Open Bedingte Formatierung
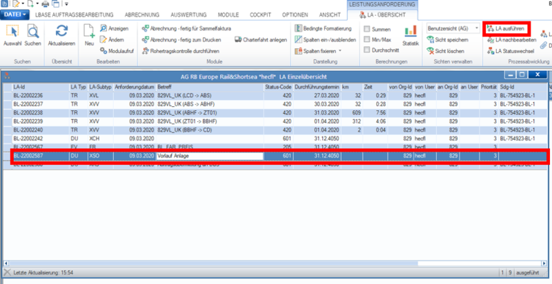This screenshot has width=552, height=284. click(x=323, y=28)
